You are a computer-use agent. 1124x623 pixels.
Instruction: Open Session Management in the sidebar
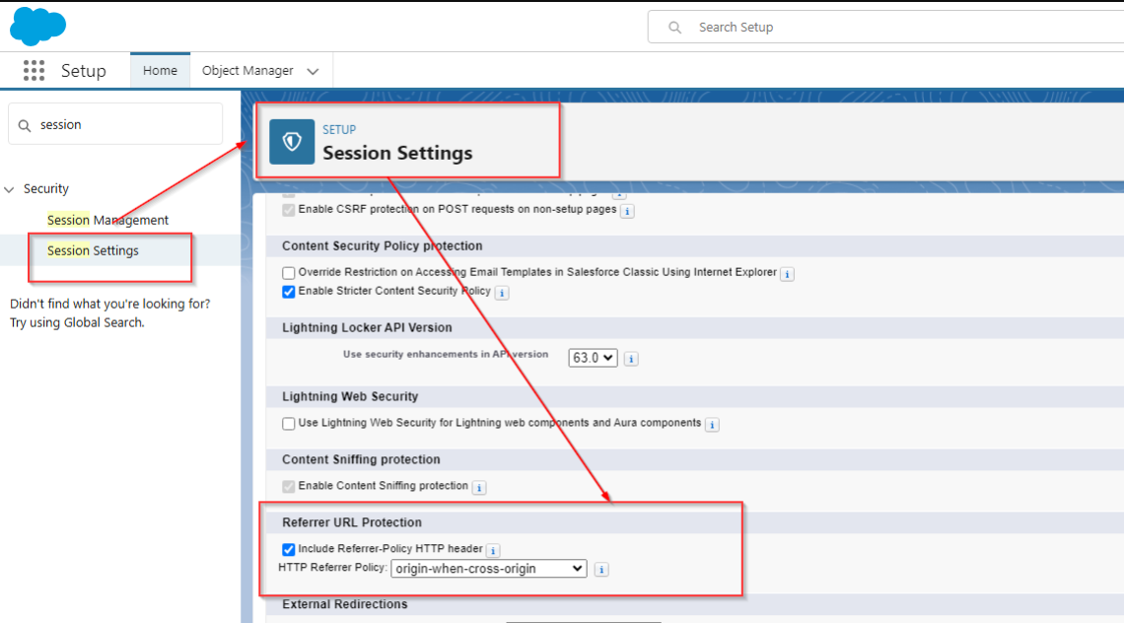pos(107,220)
